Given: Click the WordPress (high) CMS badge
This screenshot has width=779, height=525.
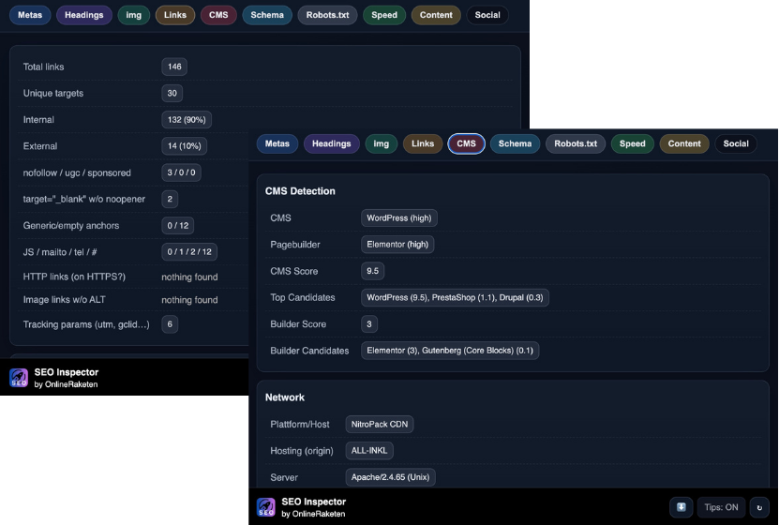Looking at the screenshot, I should click(x=399, y=218).
